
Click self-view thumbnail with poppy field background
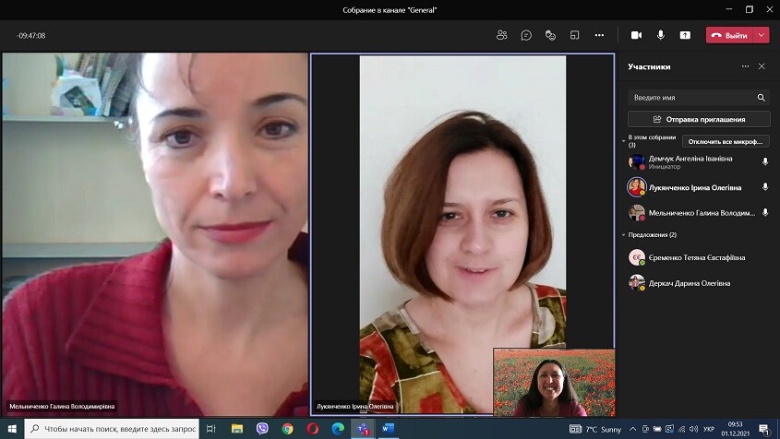554,383
